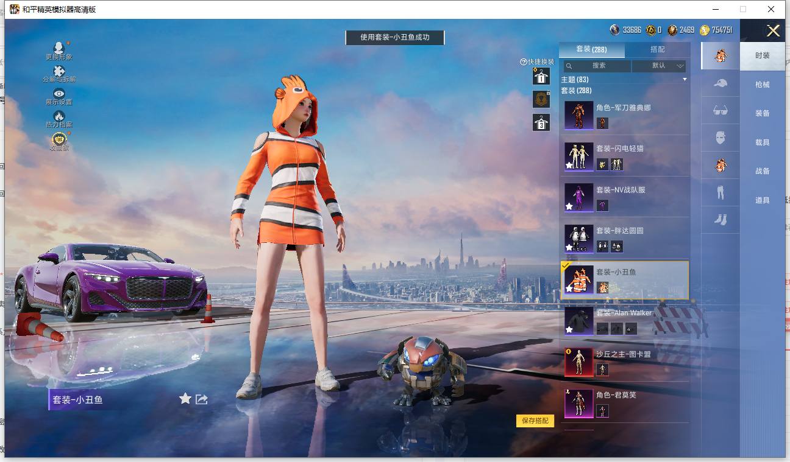
Task: Switch to the 搭配 tab
Action: pos(658,49)
